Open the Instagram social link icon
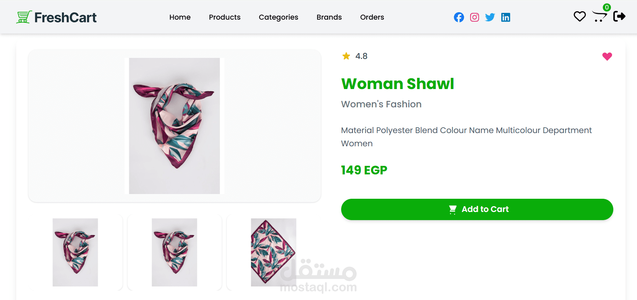637x300 pixels. click(475, 17)
